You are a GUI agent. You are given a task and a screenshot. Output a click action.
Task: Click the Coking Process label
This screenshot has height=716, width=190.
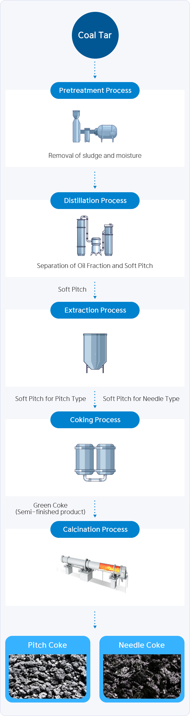(x=95, y=420)
